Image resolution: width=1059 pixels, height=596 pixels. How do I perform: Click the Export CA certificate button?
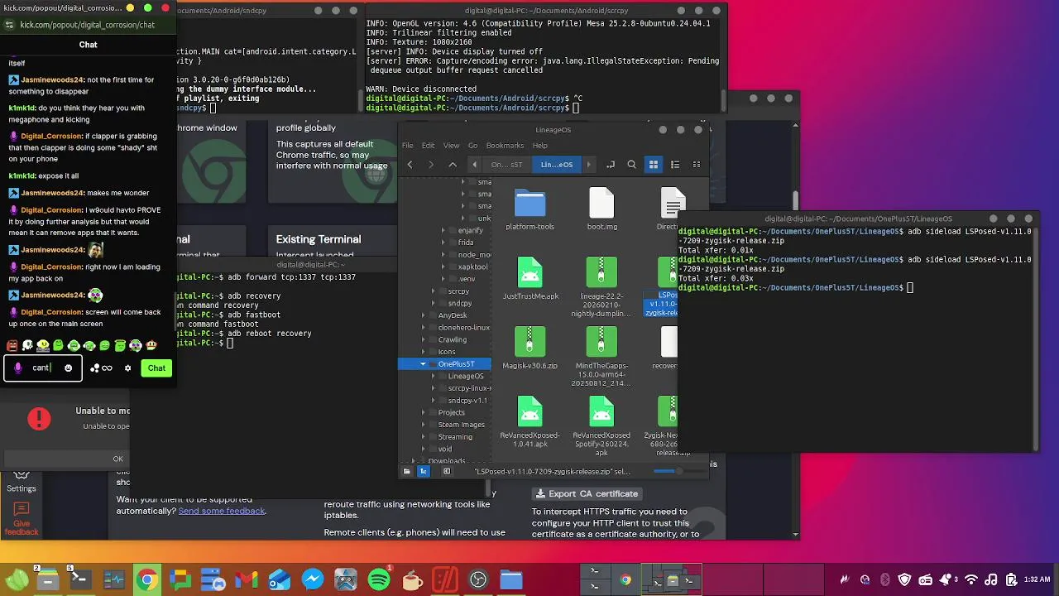(x=586, y=493)
